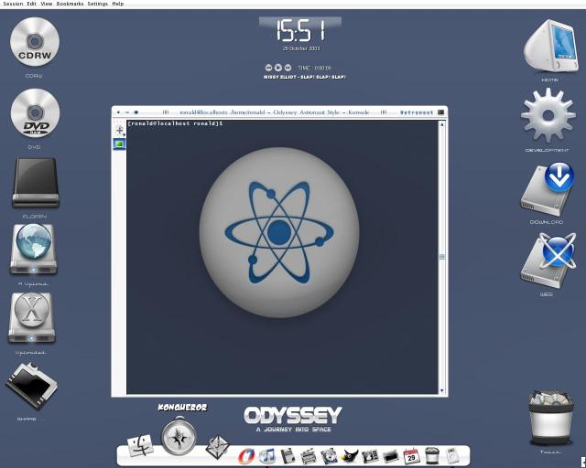Open the CDRW disc desktop icon

pos(35,42)
